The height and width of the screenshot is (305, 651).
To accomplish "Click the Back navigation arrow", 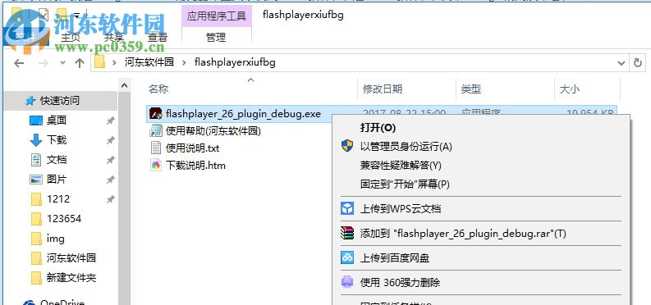I will tap(19, 63).
